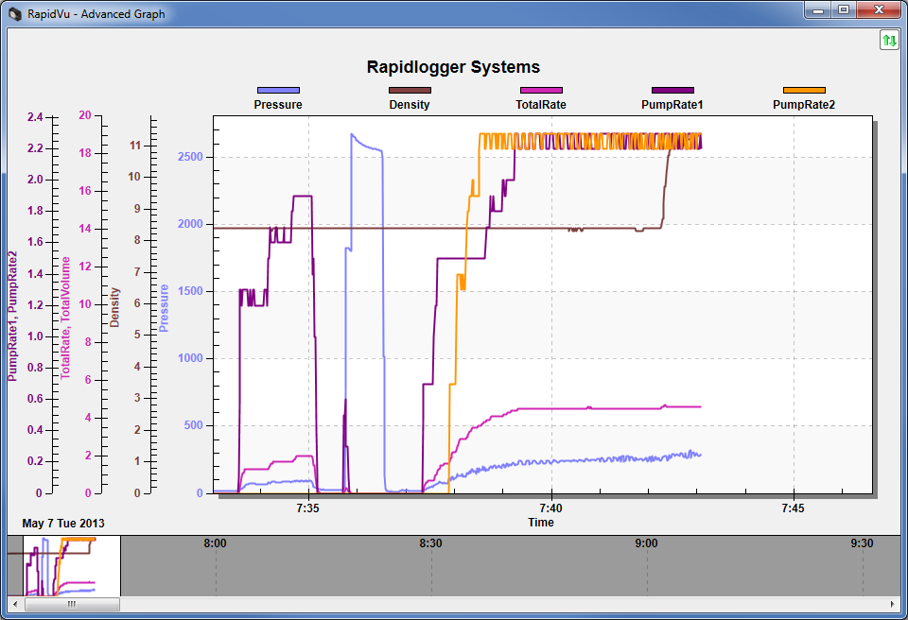Screen dimensions: 908x620
Task: Click the blue Pressure legend swatch
Action: pyautogui.click(x=278, y=91)
